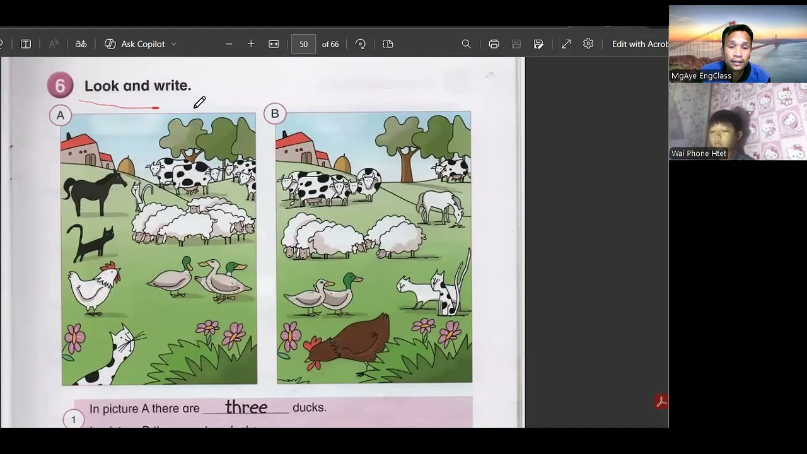Click the 'Look and write.' heading
This screenshot has width=807, height=454.
[137, 86]
